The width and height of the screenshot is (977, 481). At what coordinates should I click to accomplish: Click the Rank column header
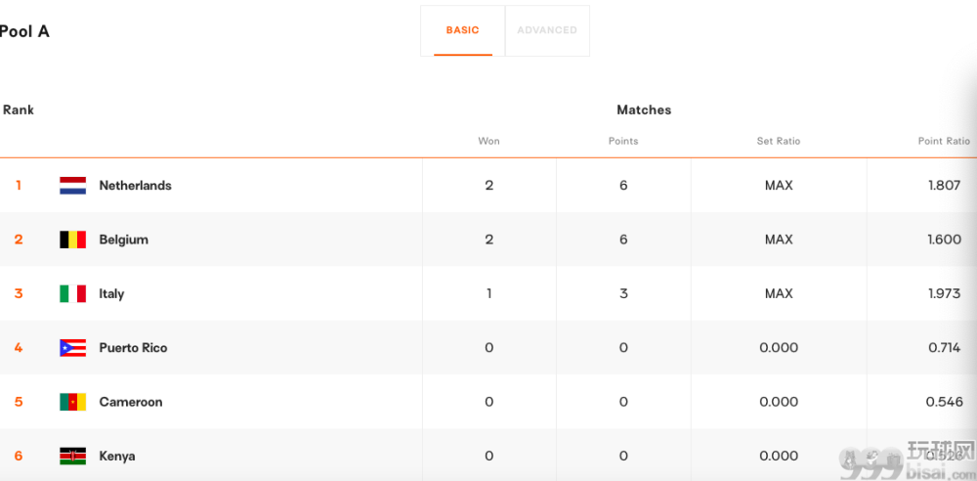(18, 109)
